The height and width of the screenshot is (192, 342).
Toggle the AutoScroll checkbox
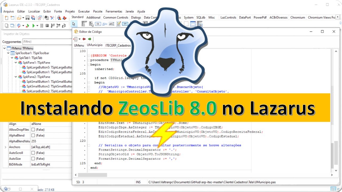(33, 153)
